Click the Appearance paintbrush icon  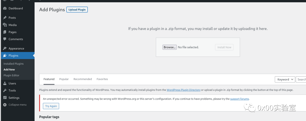5,48
